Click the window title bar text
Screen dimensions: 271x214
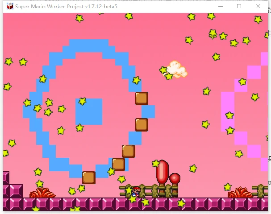point(66,6)
